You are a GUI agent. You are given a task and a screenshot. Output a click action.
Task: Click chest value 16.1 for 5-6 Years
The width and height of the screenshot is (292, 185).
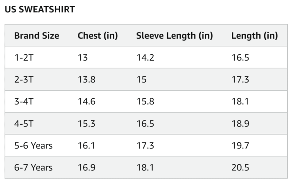pos(86,146)
